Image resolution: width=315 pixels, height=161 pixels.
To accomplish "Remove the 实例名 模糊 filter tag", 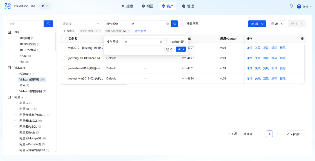I will (x=100, y=31).
